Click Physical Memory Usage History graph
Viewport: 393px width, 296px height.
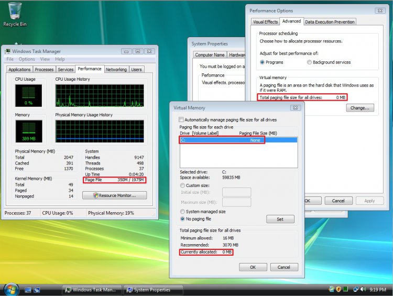(100, 131)
